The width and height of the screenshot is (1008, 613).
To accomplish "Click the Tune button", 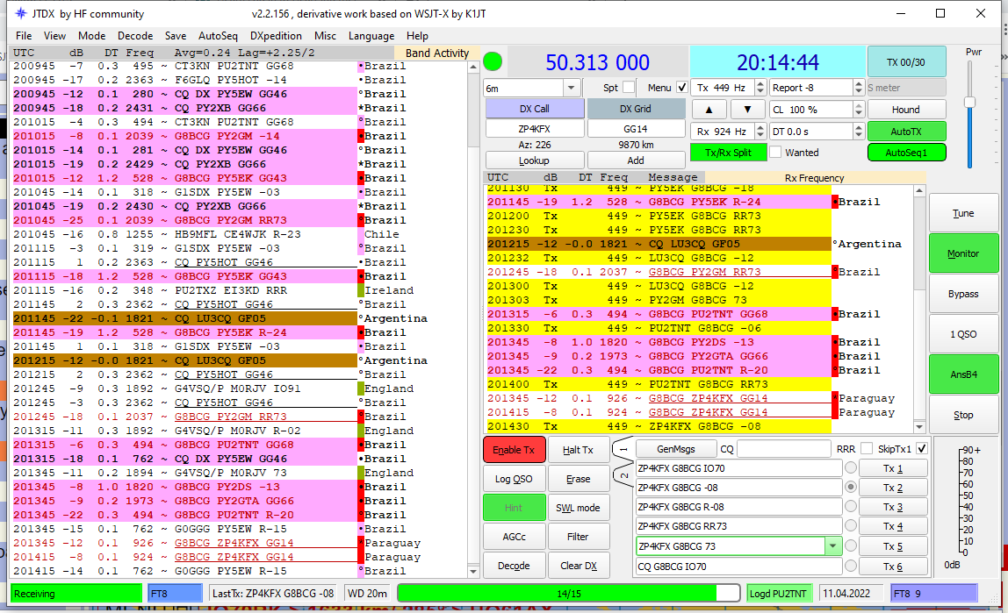I will (963, 213).
